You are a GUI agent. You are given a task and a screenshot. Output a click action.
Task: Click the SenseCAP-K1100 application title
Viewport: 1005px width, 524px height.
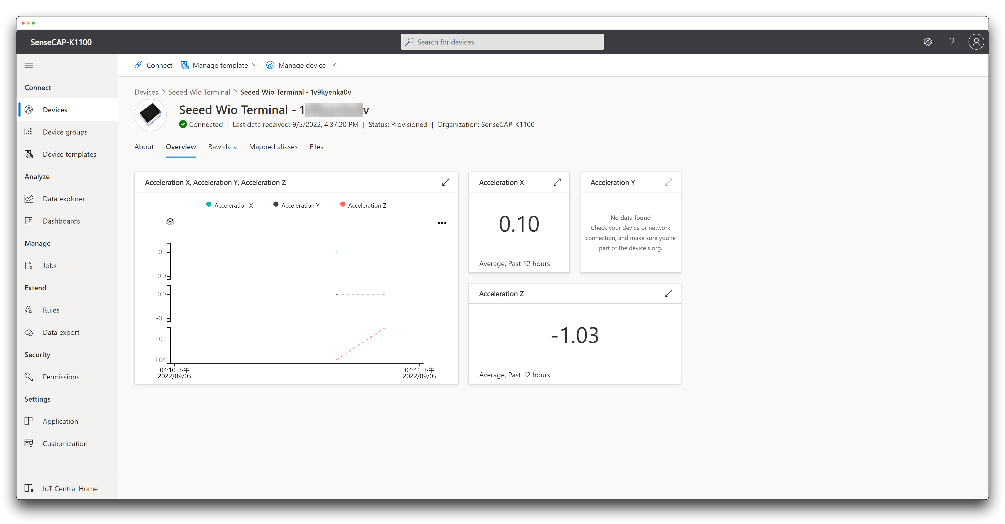[x=61, y=42]
